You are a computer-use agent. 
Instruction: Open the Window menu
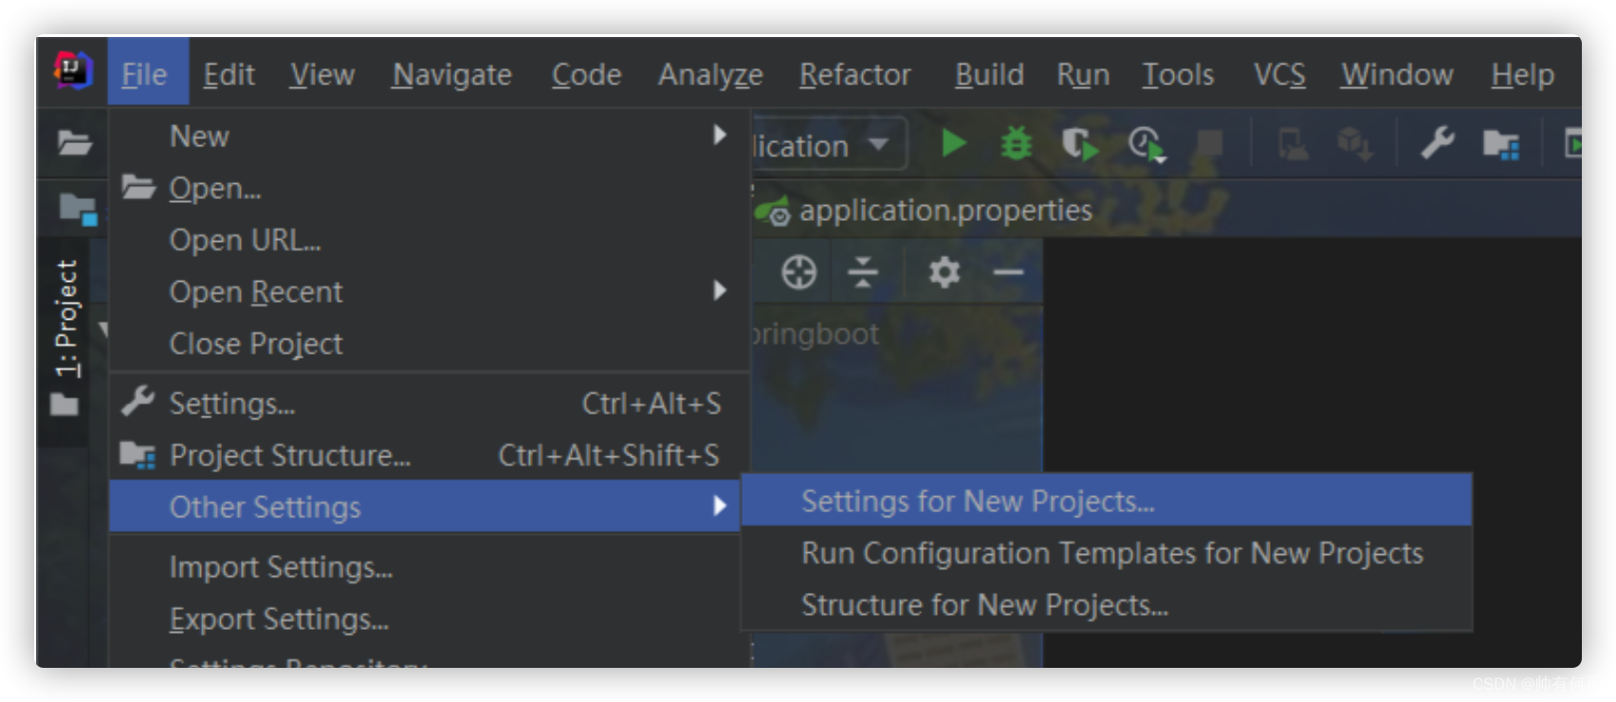[x=1397, y=74]
